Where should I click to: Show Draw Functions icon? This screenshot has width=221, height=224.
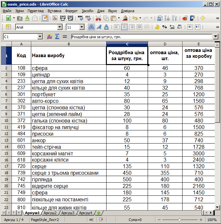[x=192, y=18]
